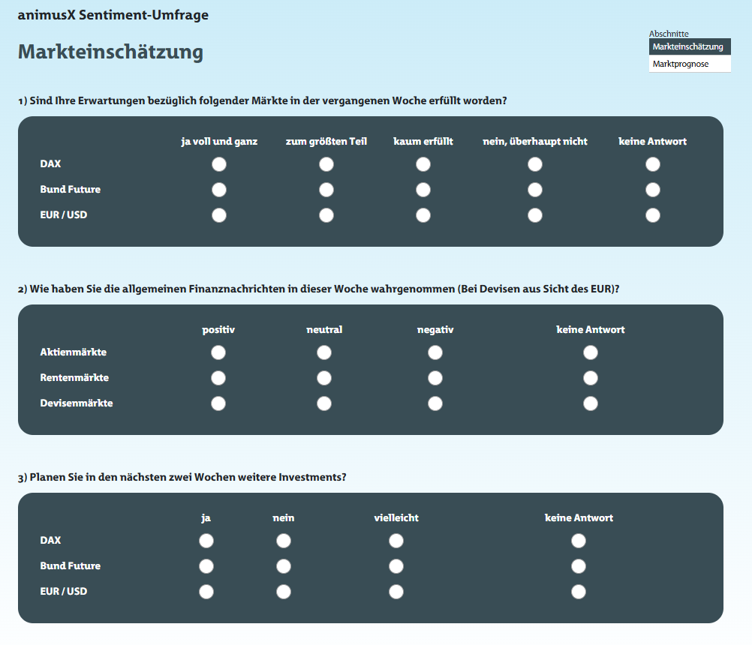The height and width of the screenshot is (645, 752).
Task: Click the animusX Sentiment-Umfrage title
Action: point(113,15)
